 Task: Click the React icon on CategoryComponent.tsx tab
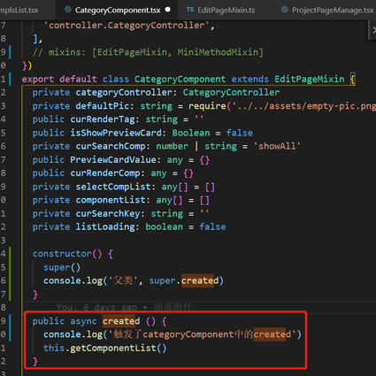point(68,10)
